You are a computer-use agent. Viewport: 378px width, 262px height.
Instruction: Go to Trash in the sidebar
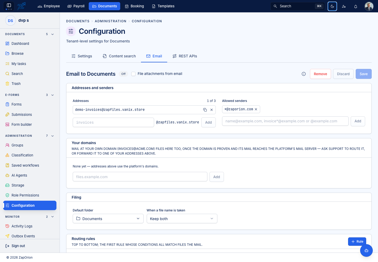[30, 84]
